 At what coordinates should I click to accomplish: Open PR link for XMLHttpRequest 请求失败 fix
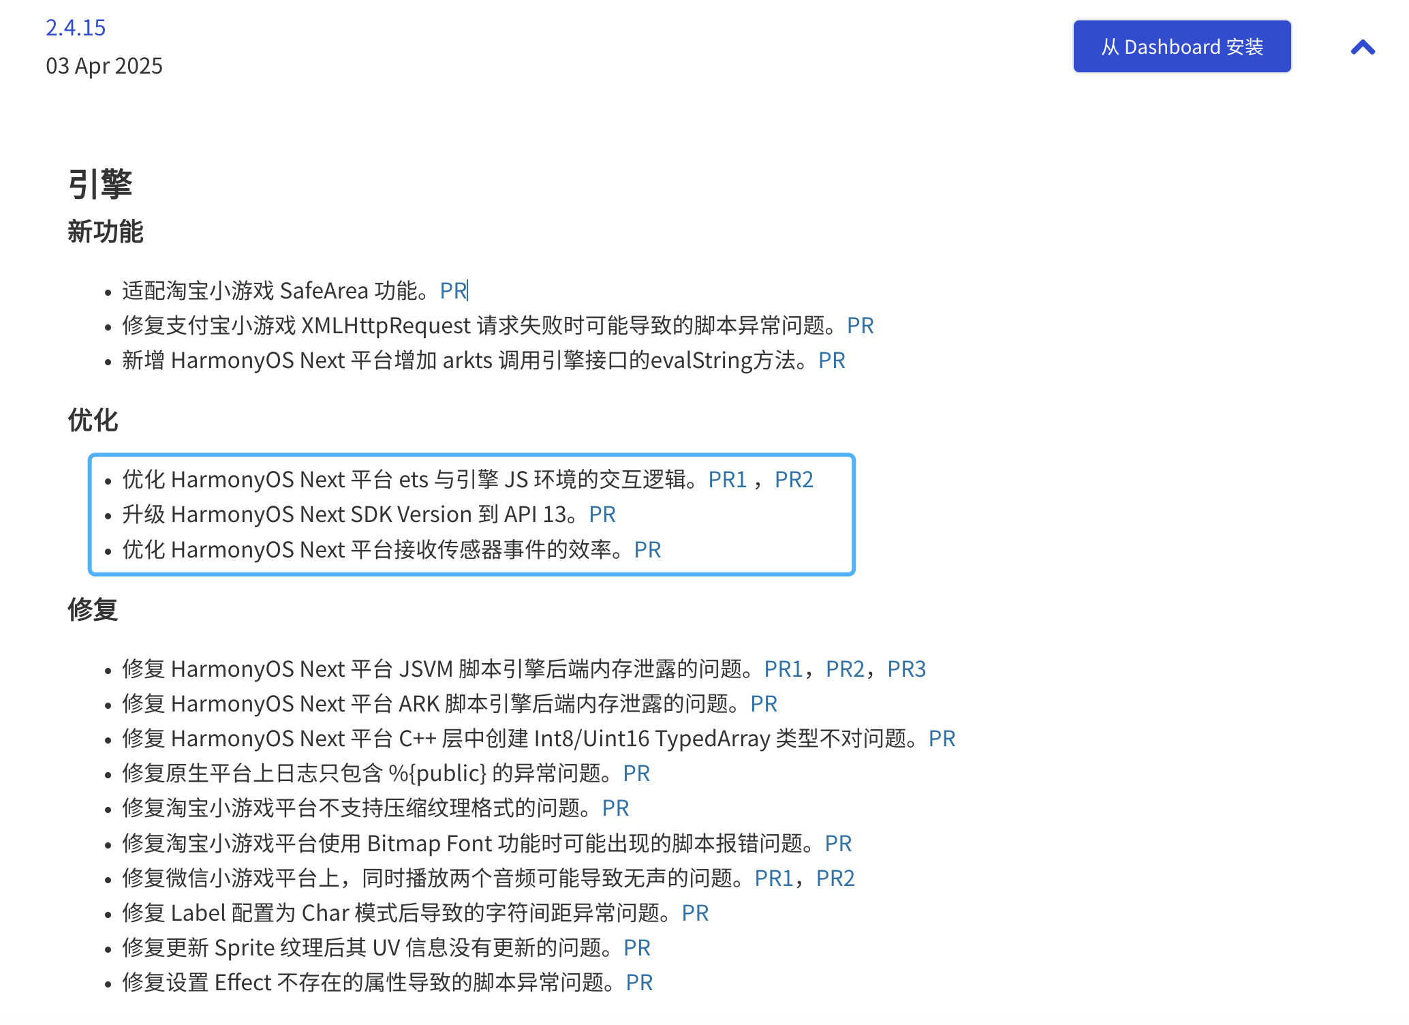point(860,326)
